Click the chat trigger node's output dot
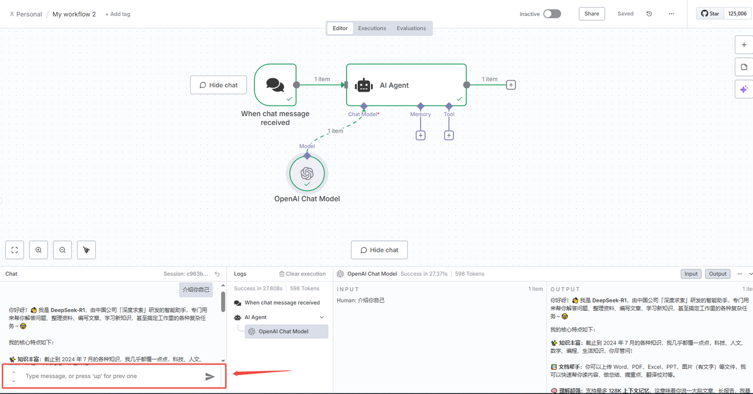Image resolution: width=753 pixels, height=394 pixels. tap(296, 85)
